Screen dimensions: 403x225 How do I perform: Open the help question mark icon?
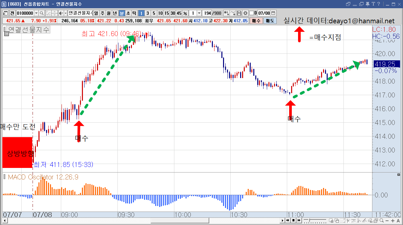379,4
